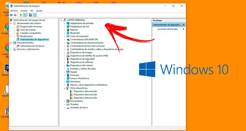
Task: Select Controladoras de sonido y vídeo entry
Action: point(97,49)
